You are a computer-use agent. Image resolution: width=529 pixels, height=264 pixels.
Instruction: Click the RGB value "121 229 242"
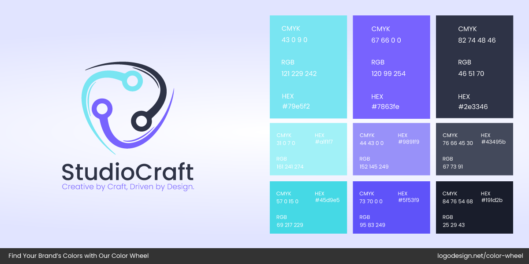(299, 73)
